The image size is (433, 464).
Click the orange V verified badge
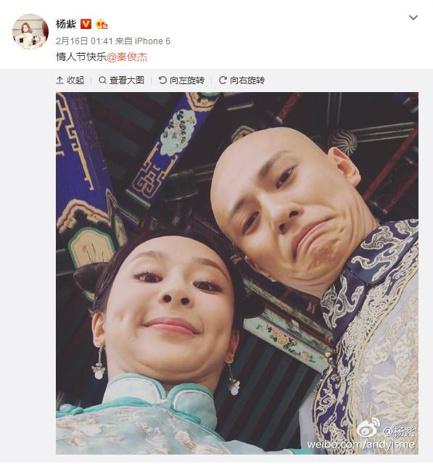coord(86,24)
